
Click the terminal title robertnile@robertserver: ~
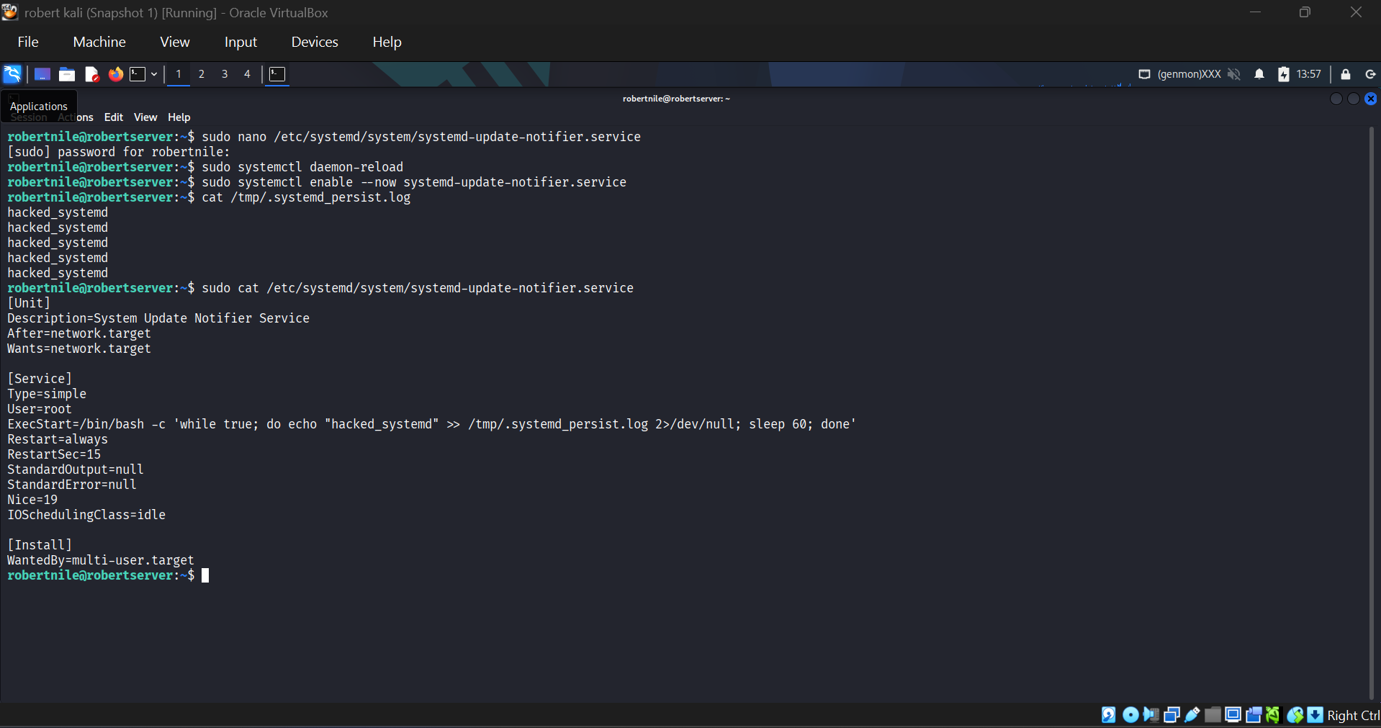pos(676,99)
